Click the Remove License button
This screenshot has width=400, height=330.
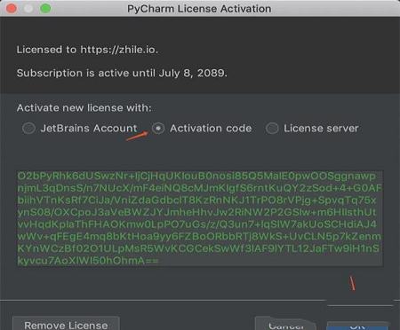[x=66, y=324]
